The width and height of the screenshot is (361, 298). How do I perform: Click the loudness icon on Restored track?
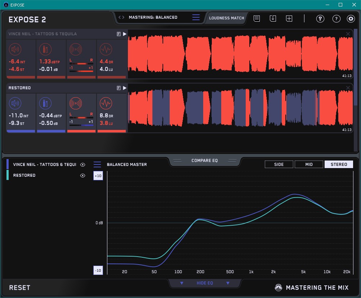pyautogui.click(x=15, y=104)
